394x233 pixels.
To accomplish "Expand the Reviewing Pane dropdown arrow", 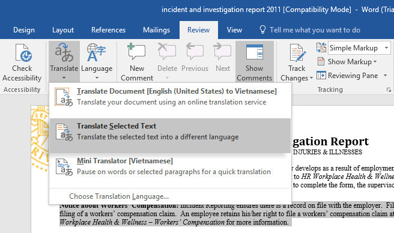I will click(385, 76).
